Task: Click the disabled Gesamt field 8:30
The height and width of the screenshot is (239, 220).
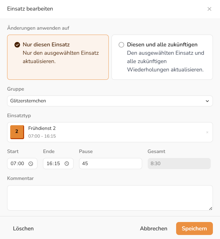Action: pos(179,164)
